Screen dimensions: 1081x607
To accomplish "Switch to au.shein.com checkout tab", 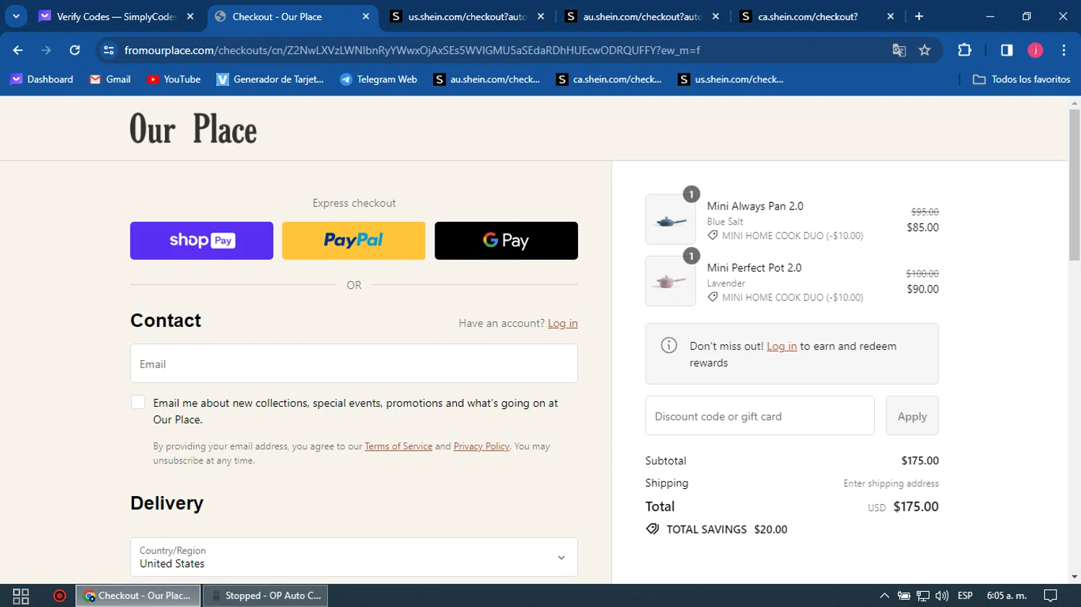I will tap(641, 17).
